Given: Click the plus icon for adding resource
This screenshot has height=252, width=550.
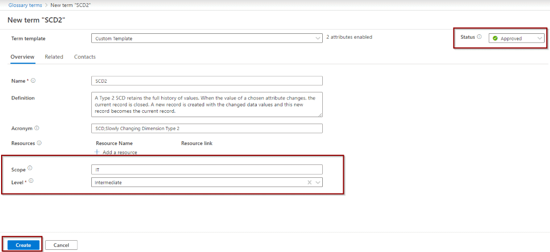Looking at the screenshot, I should point(97,152).
